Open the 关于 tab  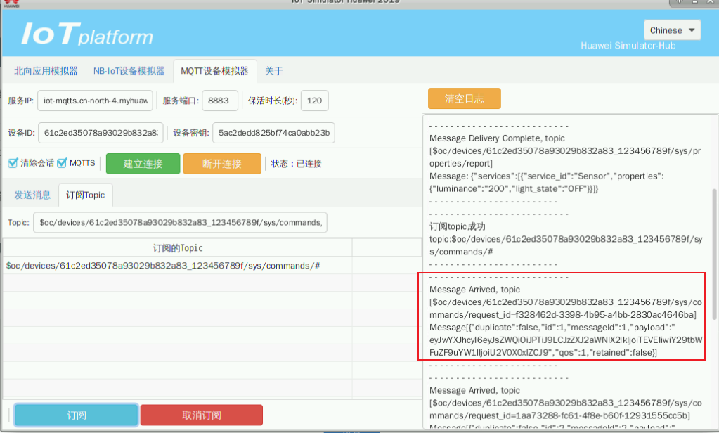[273, 71]
